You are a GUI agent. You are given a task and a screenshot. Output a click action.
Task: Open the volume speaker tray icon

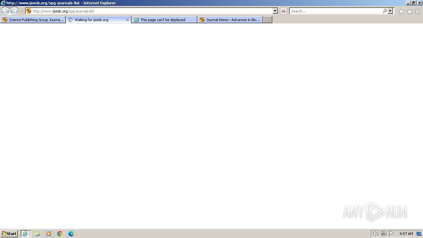(375, 234)
